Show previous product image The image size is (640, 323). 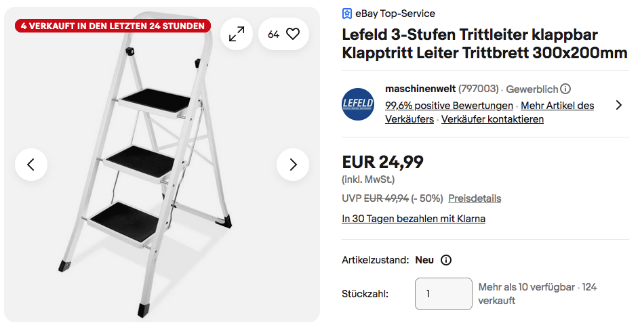coord(31,165)
